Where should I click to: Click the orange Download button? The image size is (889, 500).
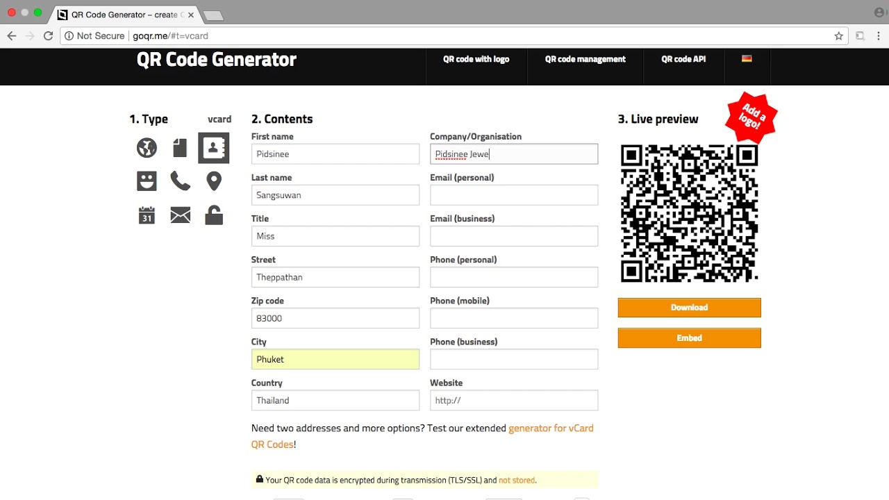690,308
